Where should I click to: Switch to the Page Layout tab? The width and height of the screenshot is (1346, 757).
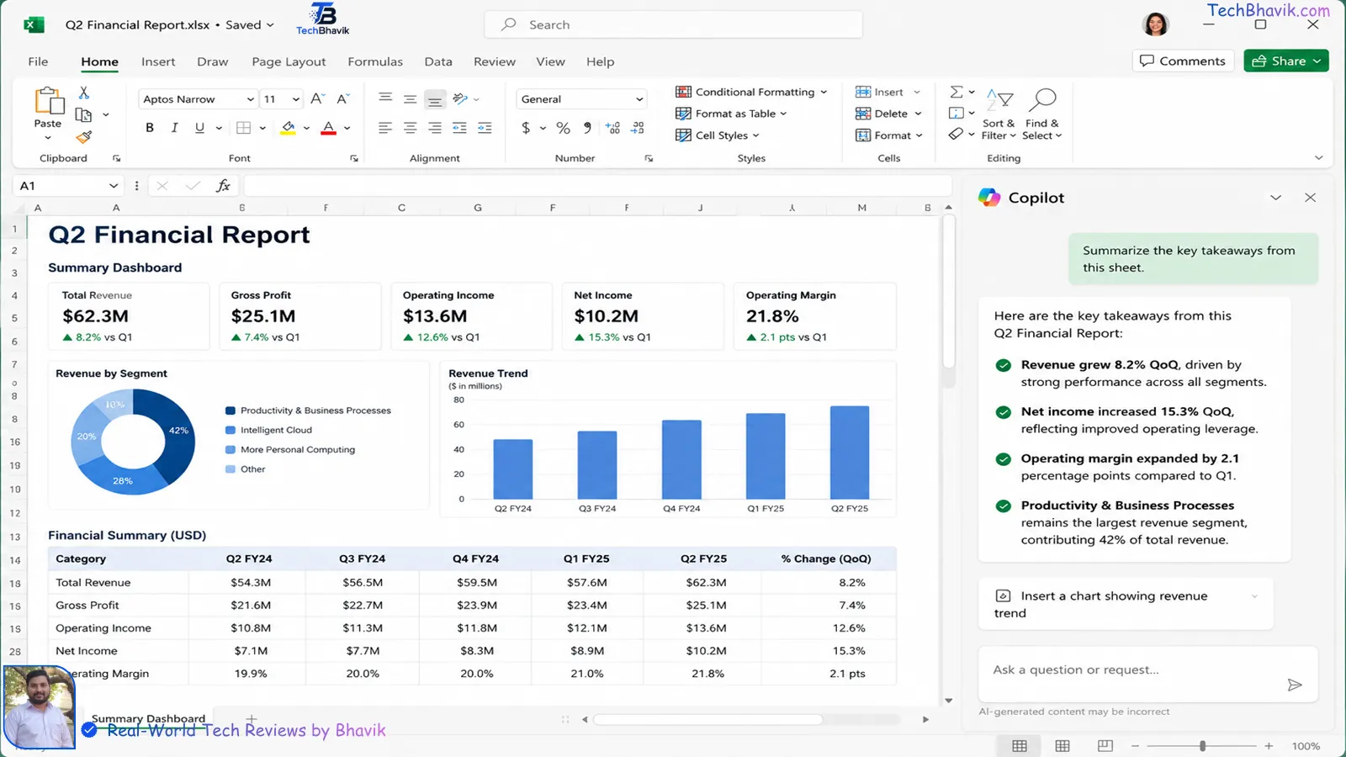click(289, 61)
